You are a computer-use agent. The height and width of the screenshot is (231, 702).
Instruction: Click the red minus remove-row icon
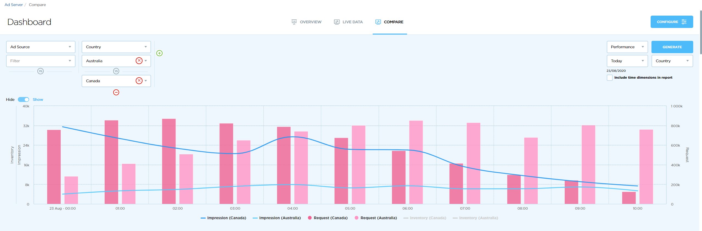(x=116, y=92)
